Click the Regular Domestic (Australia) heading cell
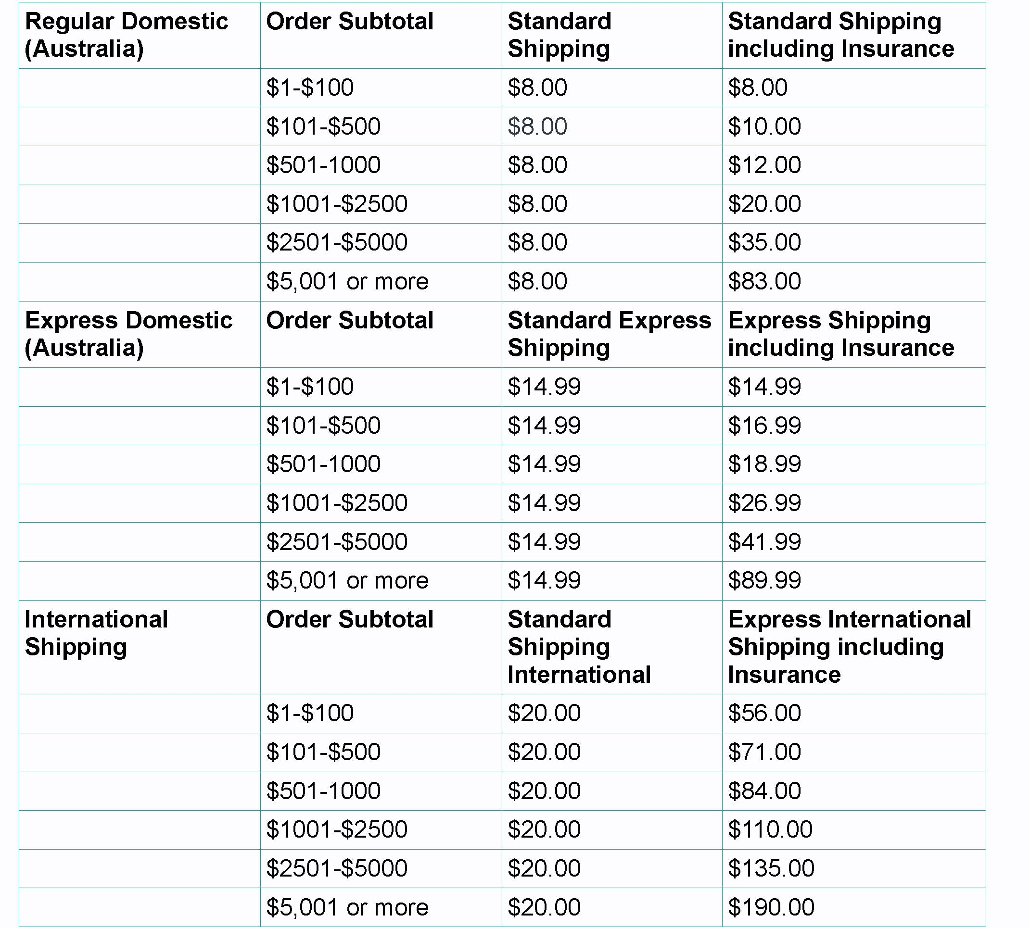Viewport: 1030px width, 928px height. tap(127, 35)
